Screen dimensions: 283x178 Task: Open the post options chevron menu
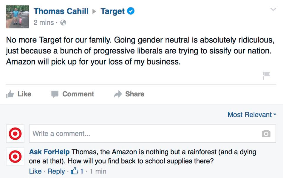tap(273, 10)
